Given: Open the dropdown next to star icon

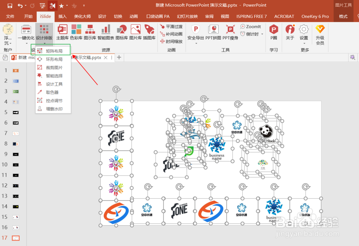Looking at the screenshot, I should tap(67, 5).
